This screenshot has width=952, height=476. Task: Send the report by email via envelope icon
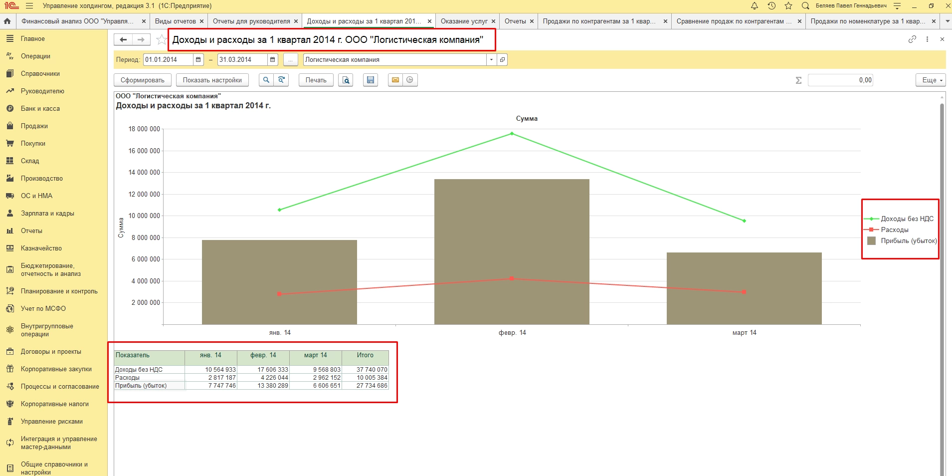click(395, 80)
